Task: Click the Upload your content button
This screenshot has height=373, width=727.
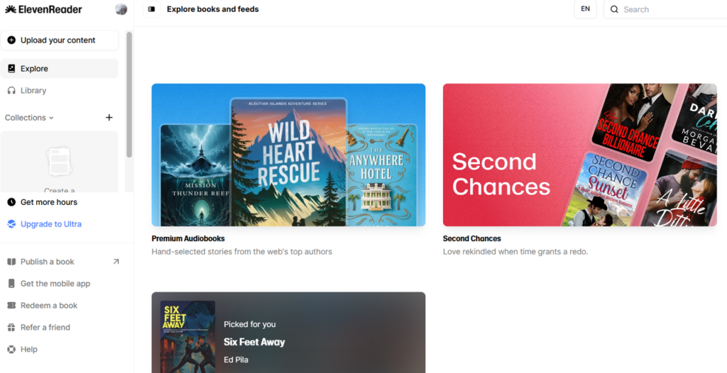Action: [60, 40]
